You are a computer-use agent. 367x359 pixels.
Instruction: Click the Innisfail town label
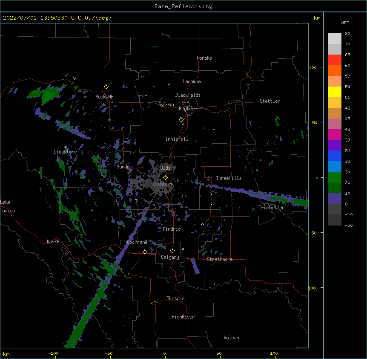177,139
